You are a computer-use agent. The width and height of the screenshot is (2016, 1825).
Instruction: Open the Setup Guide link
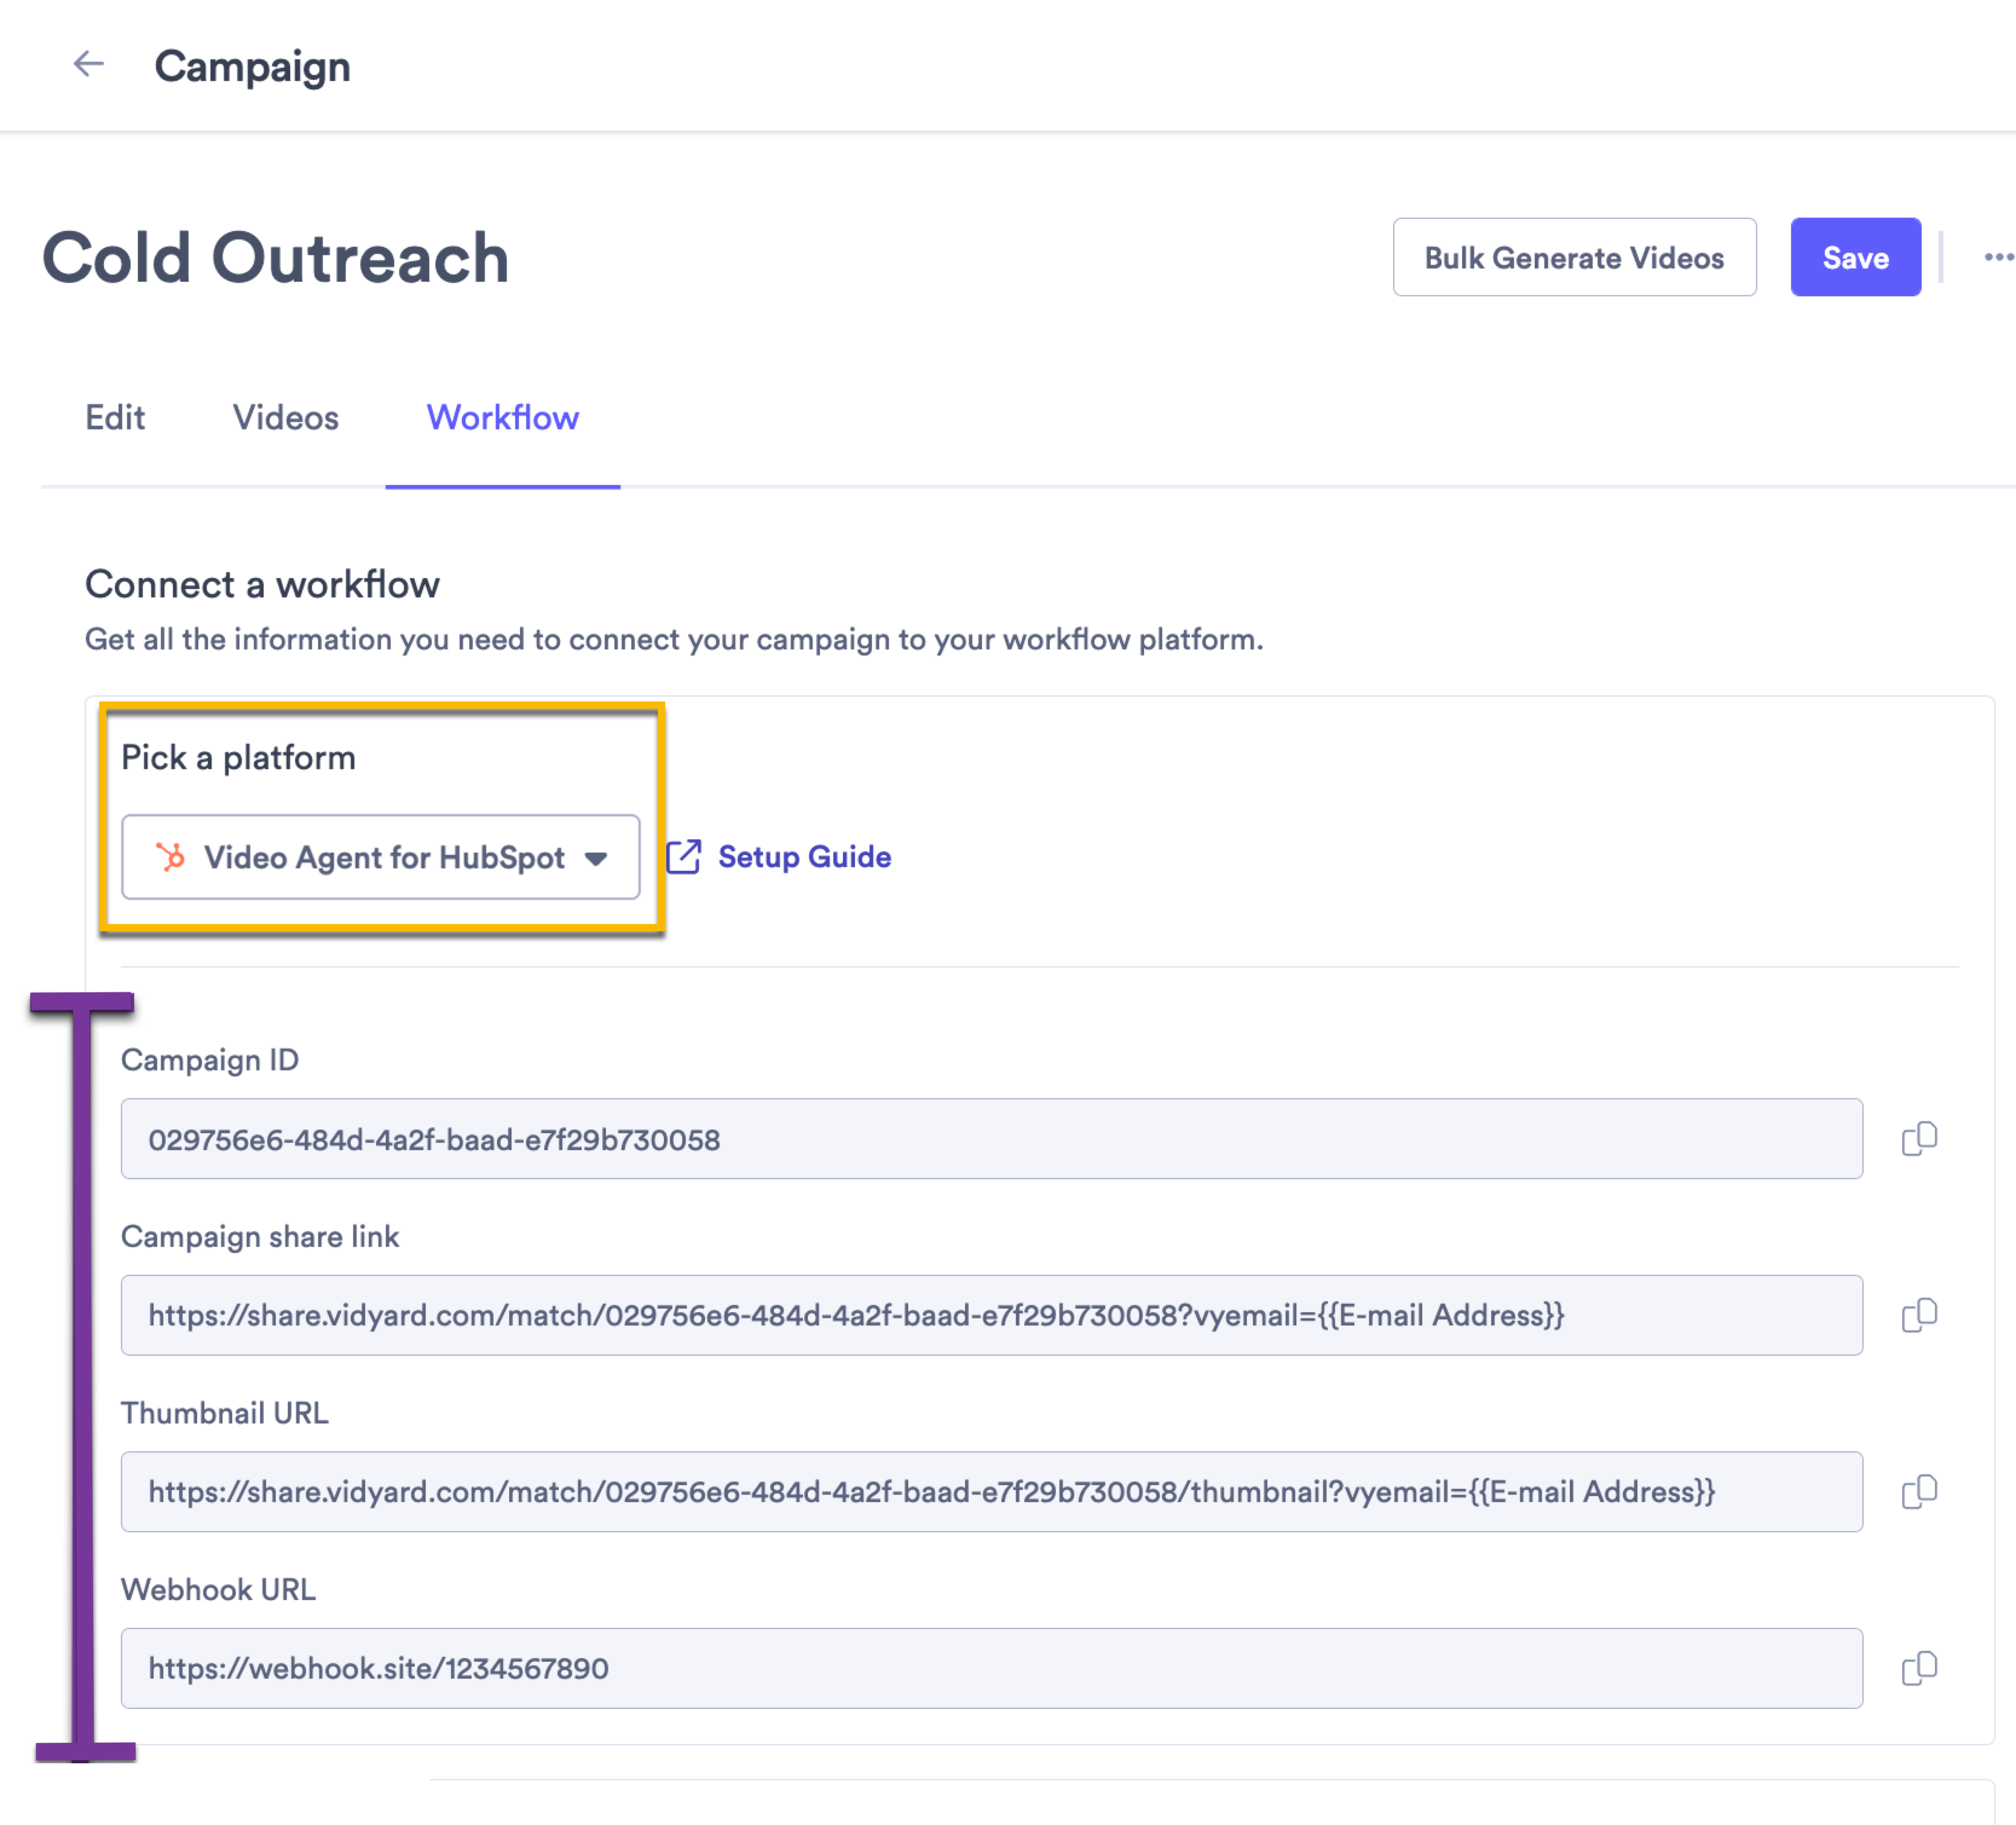pos(805,857)
